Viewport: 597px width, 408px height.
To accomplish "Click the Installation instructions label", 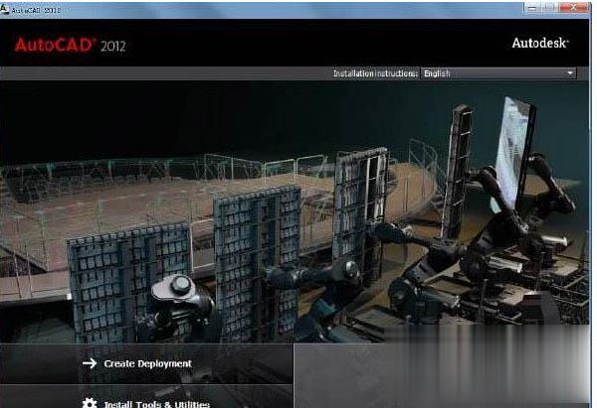I will pos(375,72).
